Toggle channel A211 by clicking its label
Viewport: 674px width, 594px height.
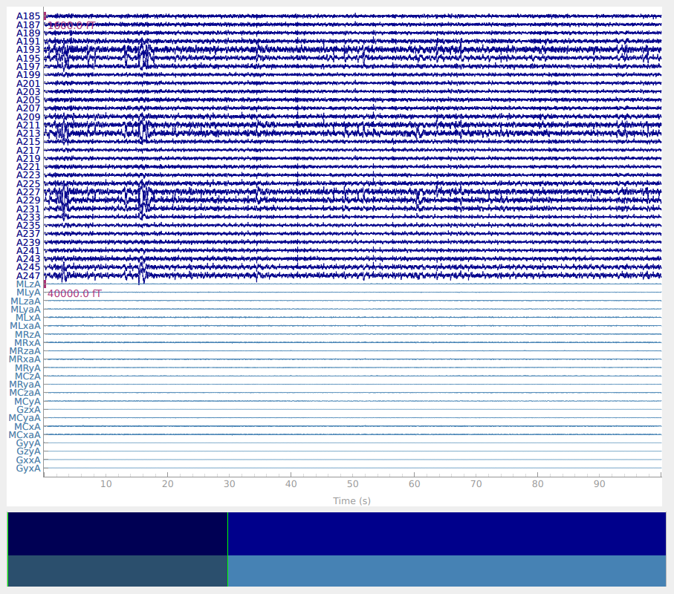[x=28, y=125]
